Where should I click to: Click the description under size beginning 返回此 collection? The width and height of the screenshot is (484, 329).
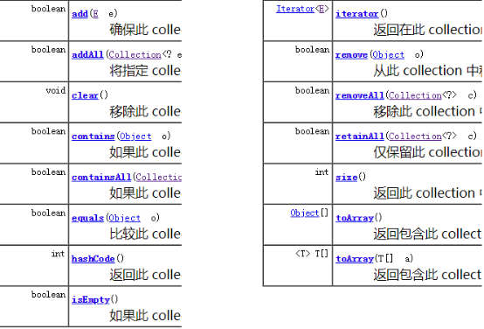tap(427, 193)
